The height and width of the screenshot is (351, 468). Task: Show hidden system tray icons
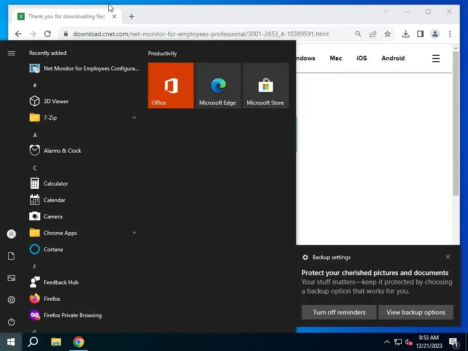tap(387, 342)
